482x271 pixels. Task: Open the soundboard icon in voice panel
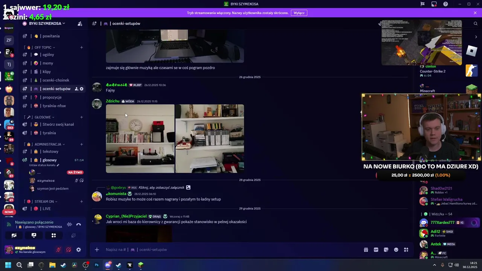click(73, 235)
